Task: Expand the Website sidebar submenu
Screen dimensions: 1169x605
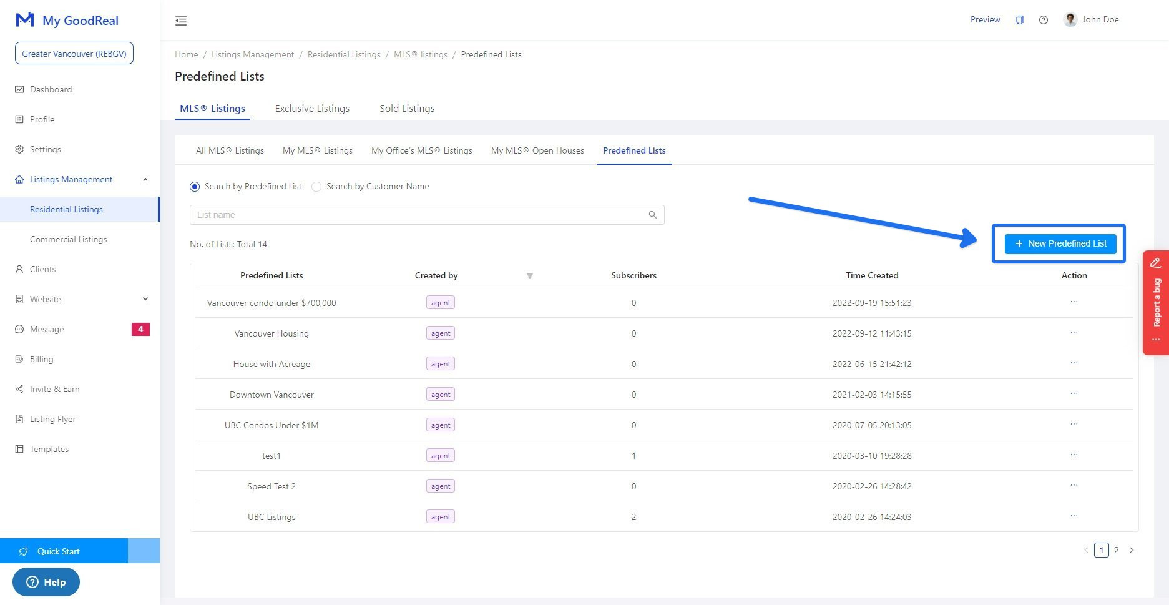Action: tap(145, 299)
